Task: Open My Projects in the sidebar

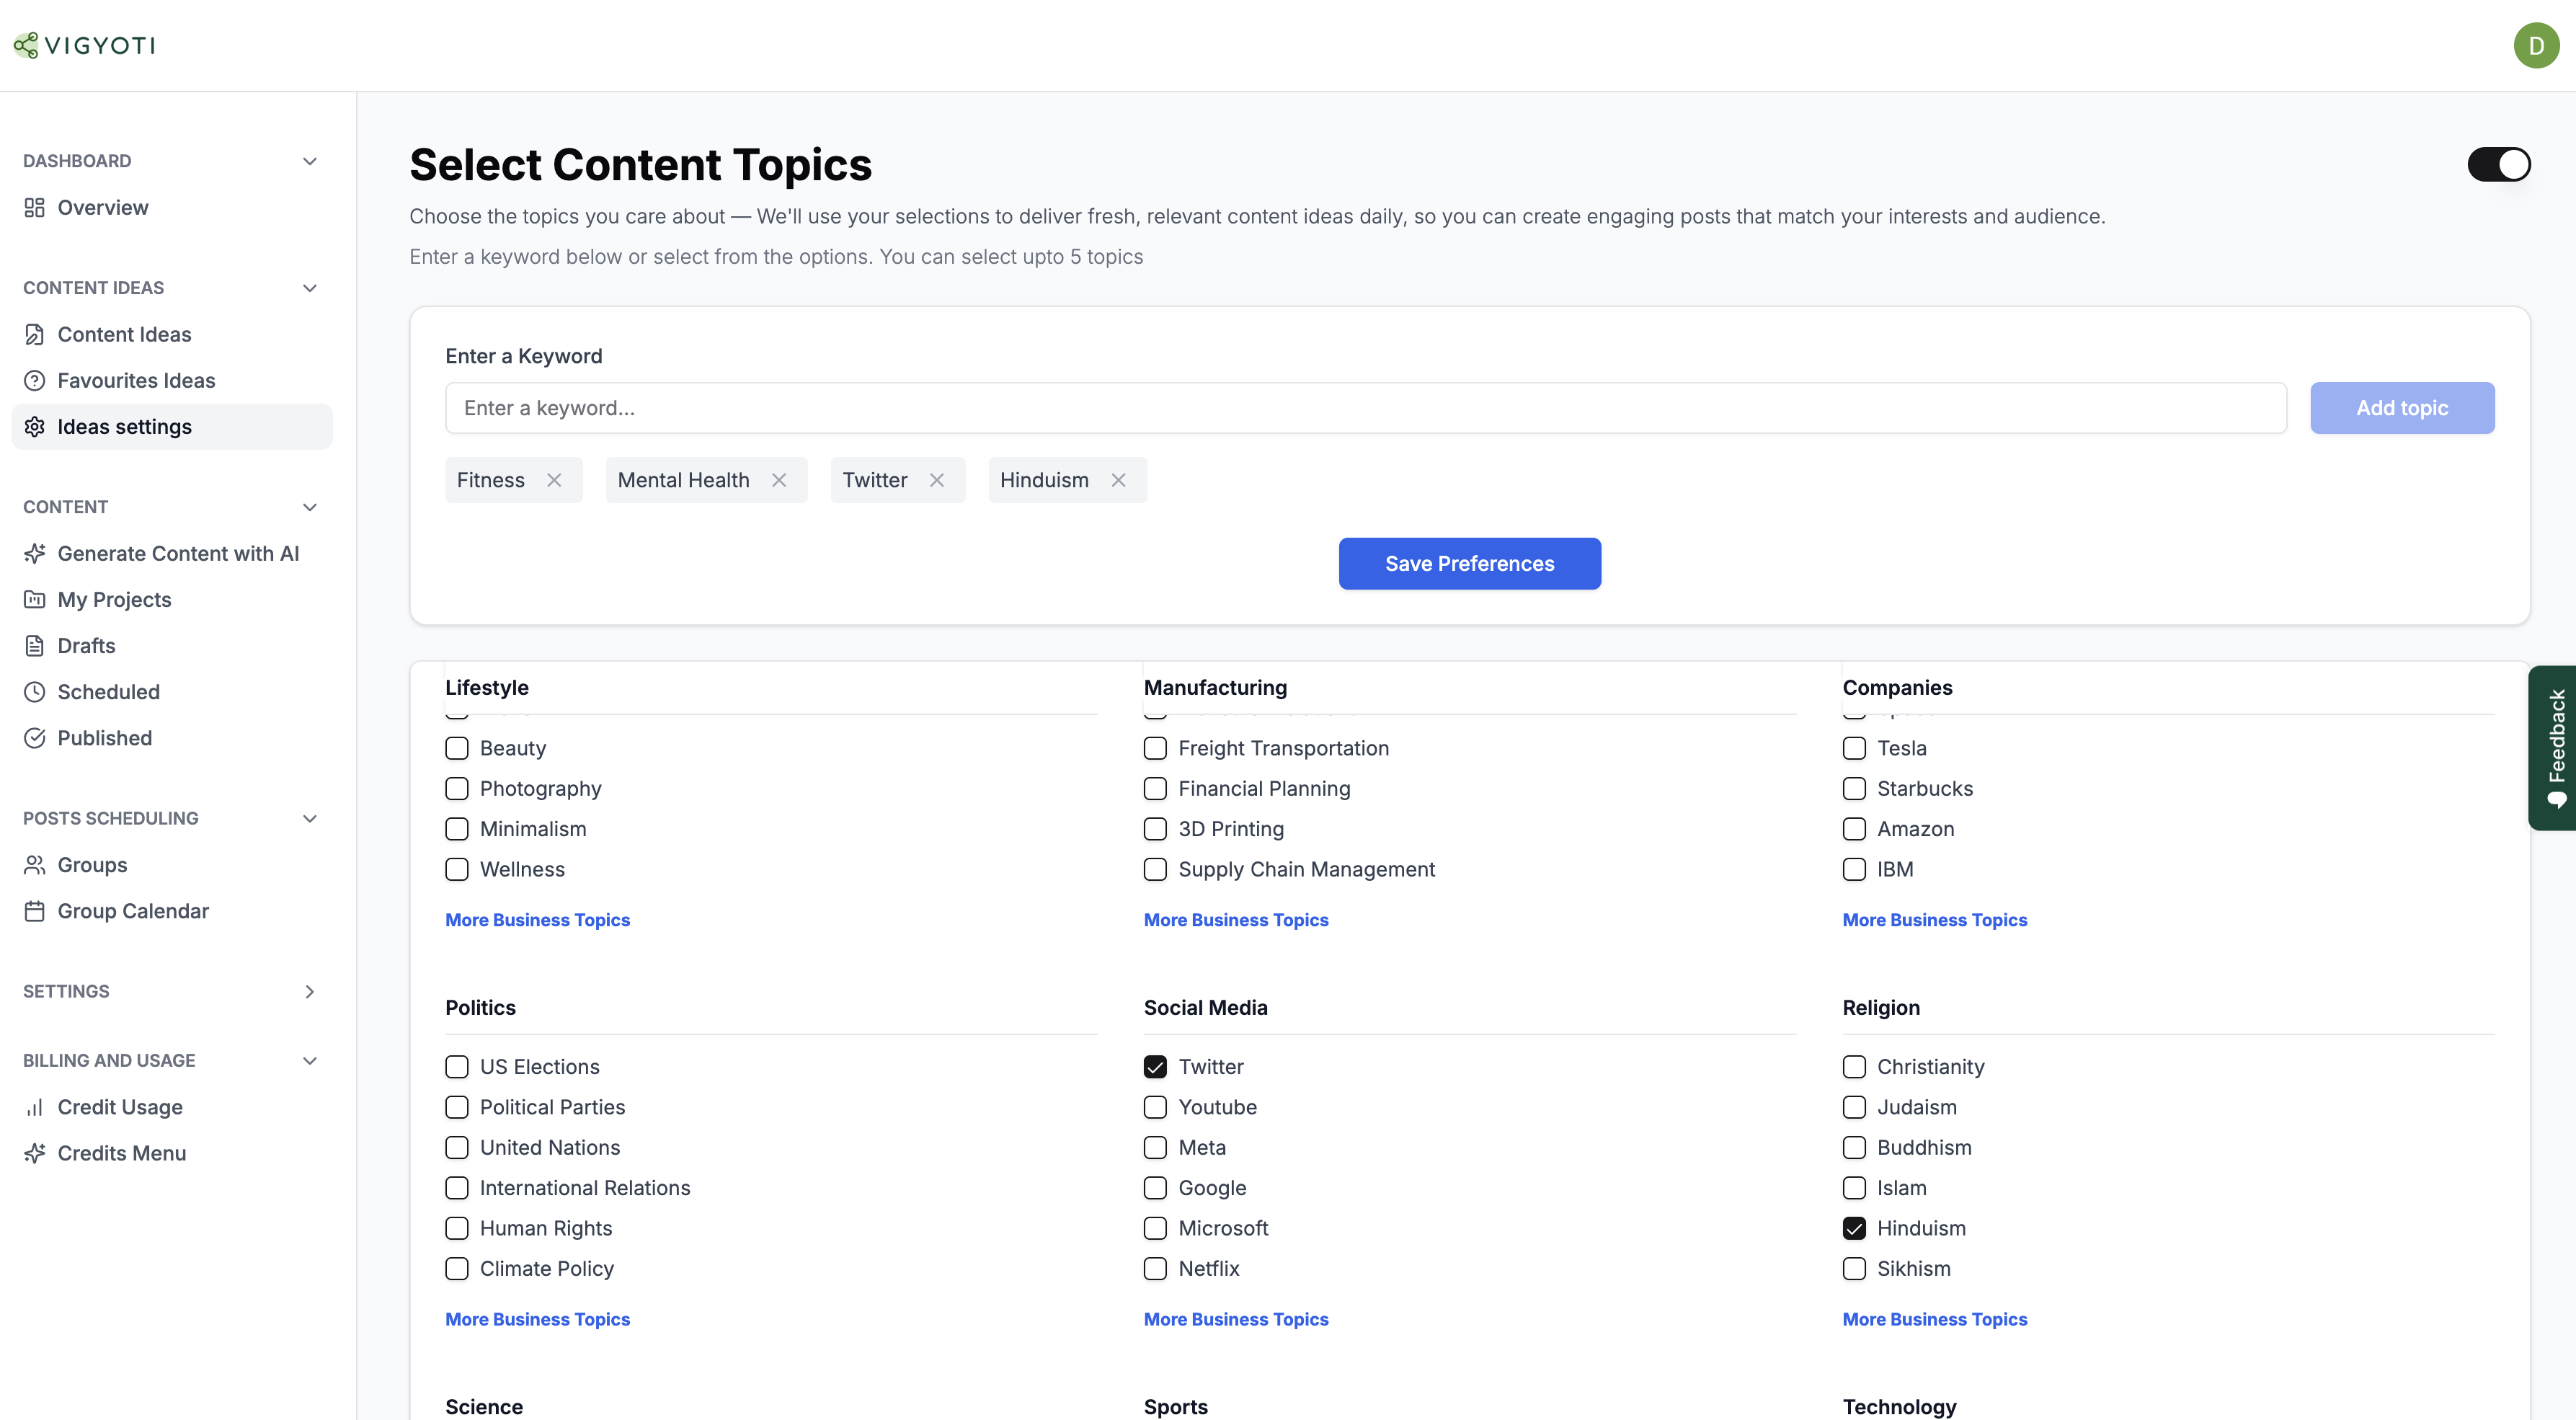Action: [171, 599]
